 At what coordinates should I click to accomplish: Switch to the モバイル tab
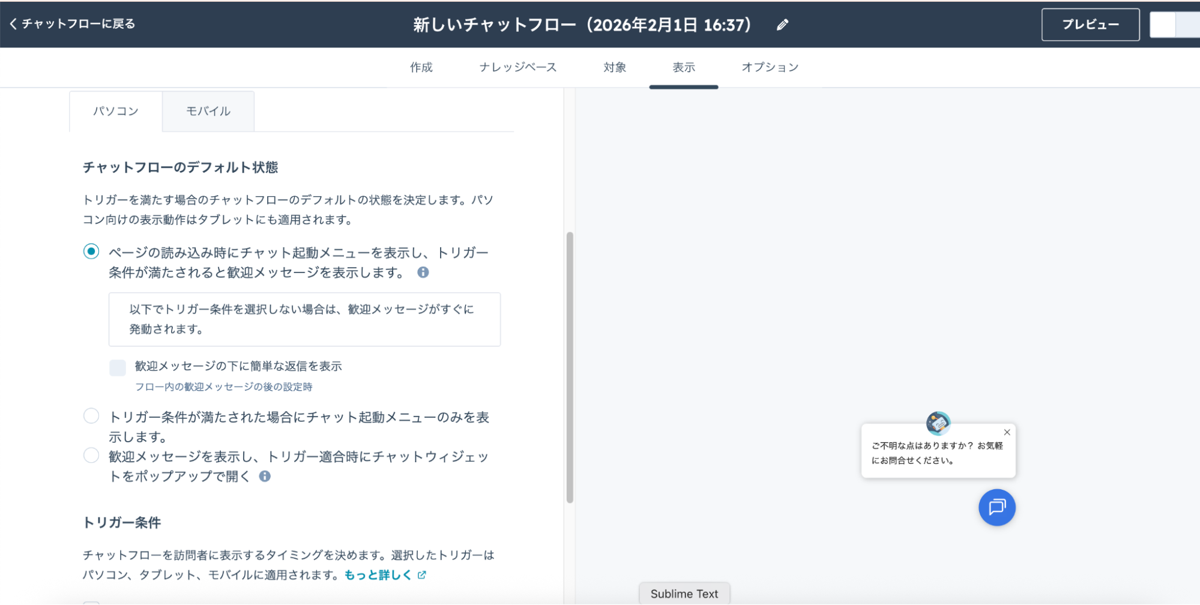coord(208,111)
